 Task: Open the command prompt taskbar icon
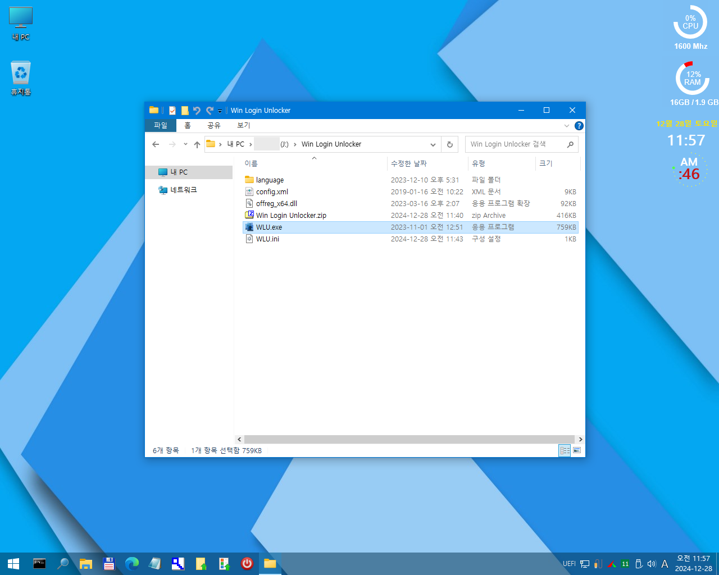point(39,564)
